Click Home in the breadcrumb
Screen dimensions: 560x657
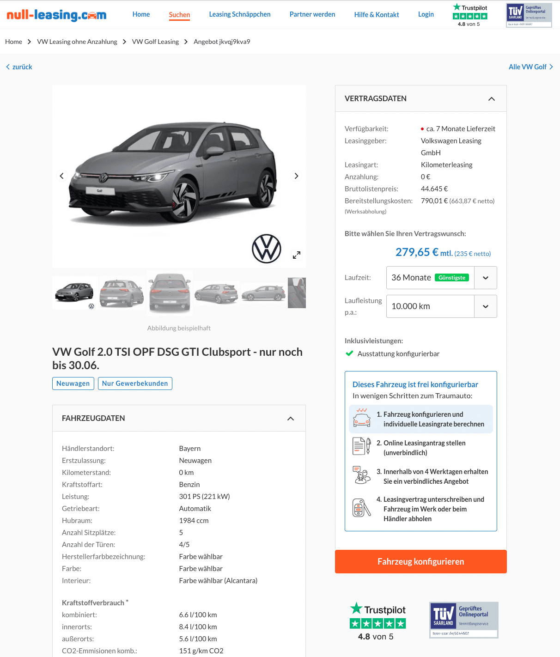click(x=13, y=42)
